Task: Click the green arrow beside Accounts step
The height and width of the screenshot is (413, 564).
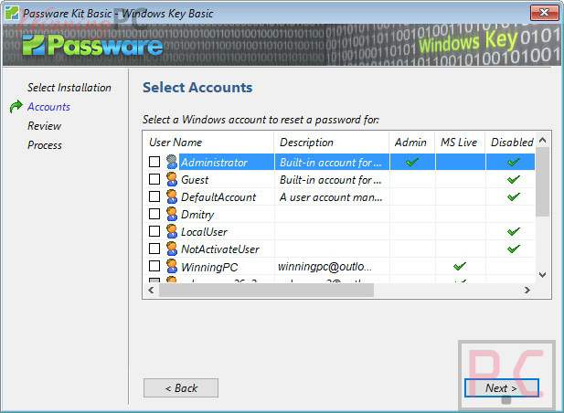Action: tap(16, 106)
